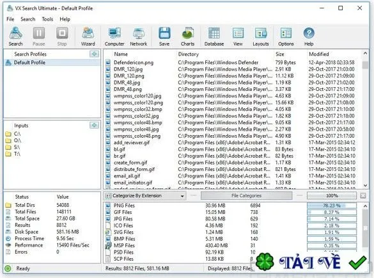Click the Total Dirs status row

(x=52, y=205)
